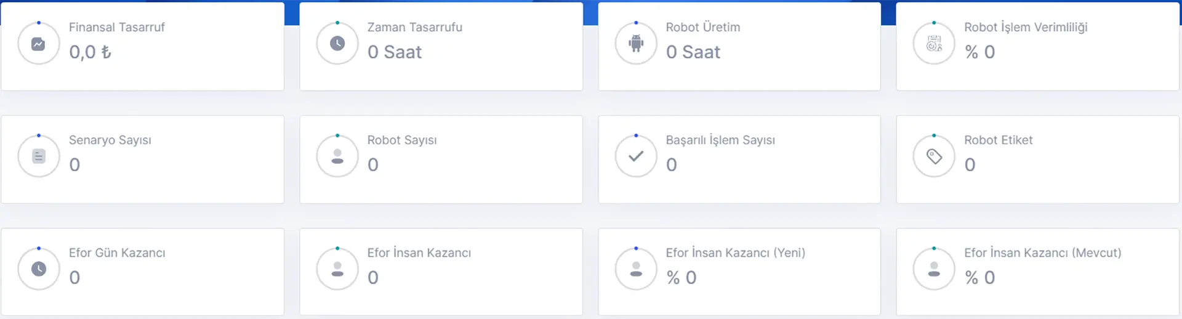1182x319 pixels.
Task: Click the Efor İnsan Kazancı (Yeni) icon
Action: tap(636, 269)
